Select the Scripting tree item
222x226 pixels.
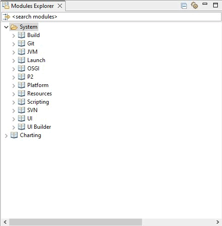coord(38,102)
